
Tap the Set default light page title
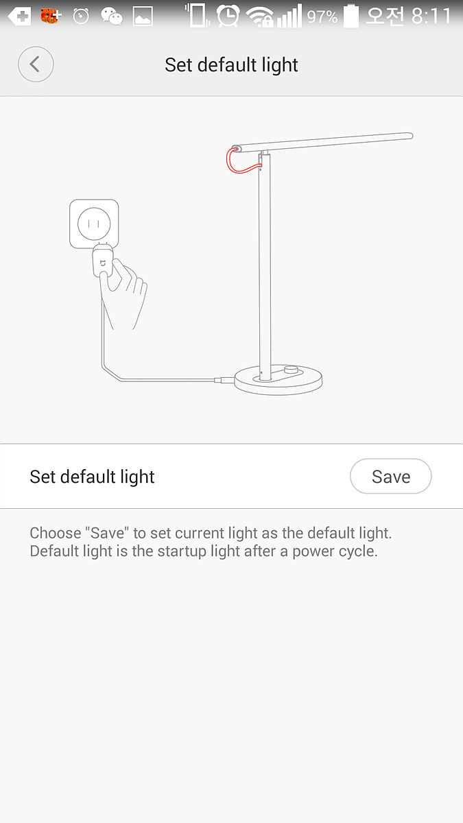click(231, 65)
